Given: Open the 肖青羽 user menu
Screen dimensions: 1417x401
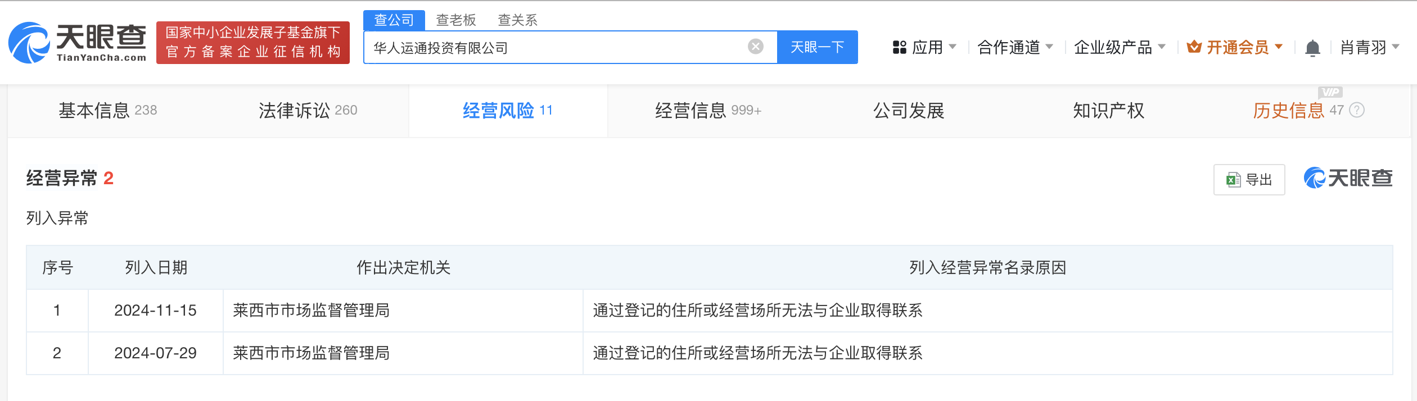Looking at the screenshot, I should click(1370, 47).
